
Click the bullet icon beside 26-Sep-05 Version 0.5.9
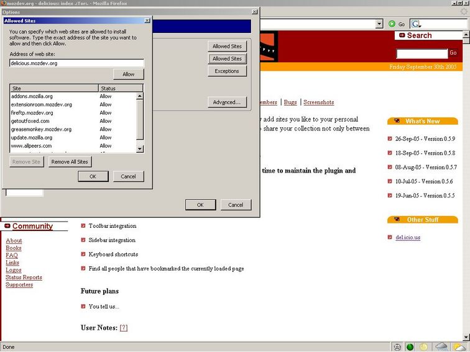tap(390, 138)
